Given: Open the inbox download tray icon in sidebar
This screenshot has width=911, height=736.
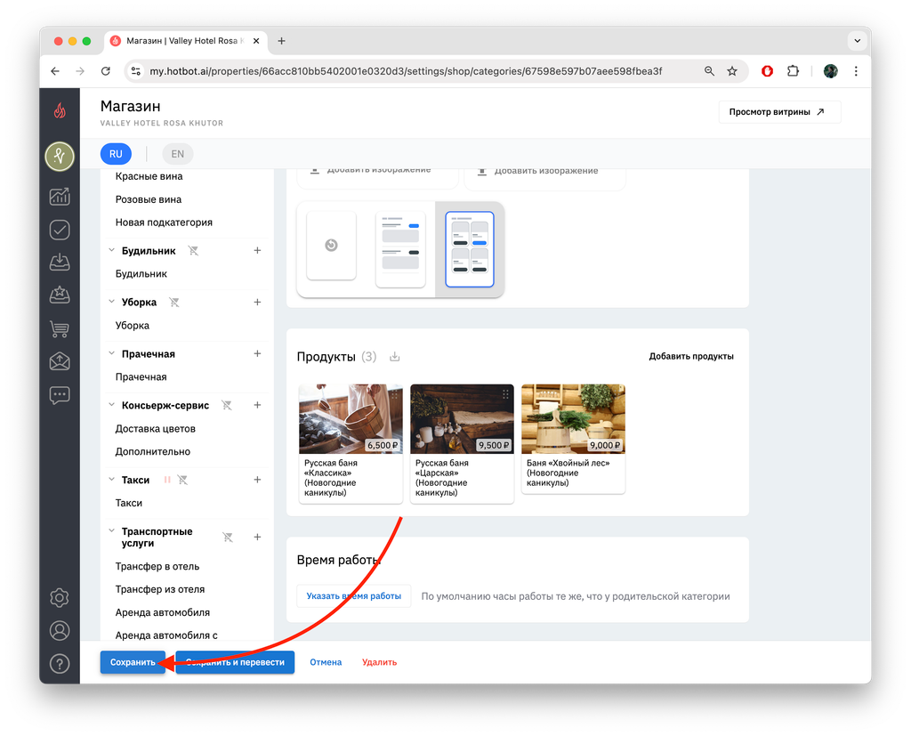Looking at the screenshot, I should (x=60, y=263).
